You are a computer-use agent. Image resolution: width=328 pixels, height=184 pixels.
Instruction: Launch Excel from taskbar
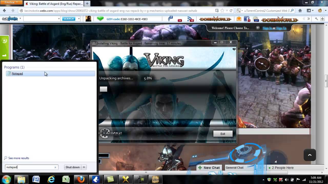tap(66, 179)
